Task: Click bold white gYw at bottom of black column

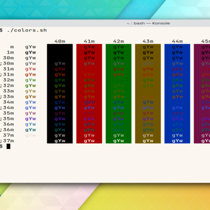Action: (x=60, y=141)
